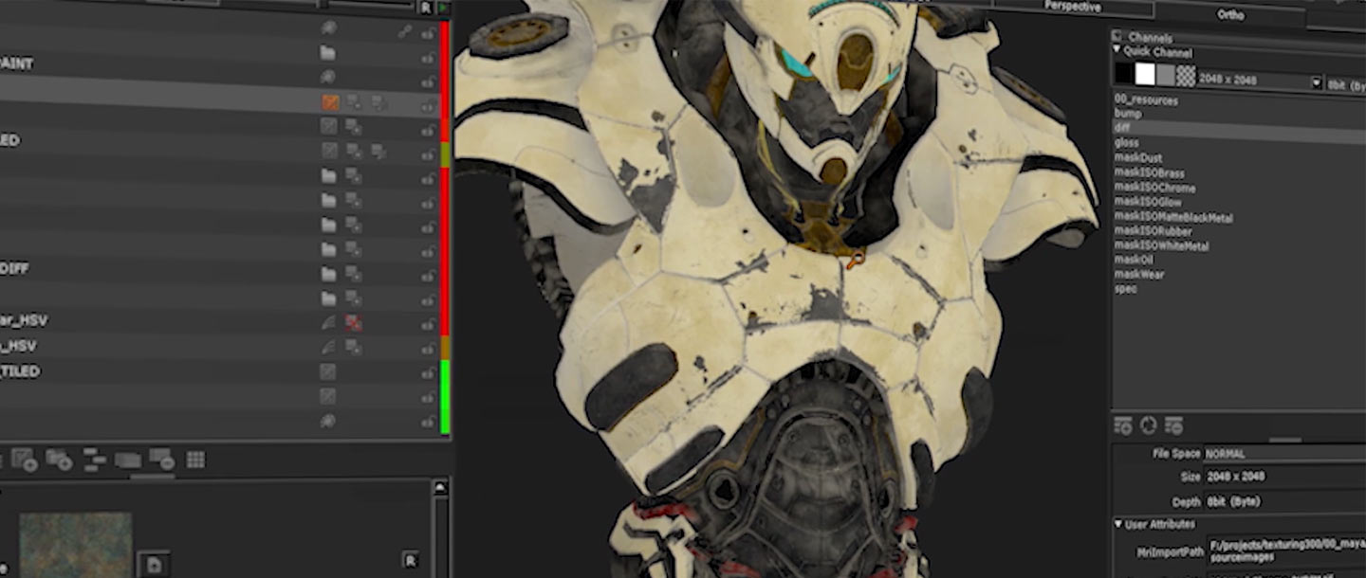1366x578 pixels.
Task: Toggle the lock on the TILED layer
Action: tap(429, 372)
